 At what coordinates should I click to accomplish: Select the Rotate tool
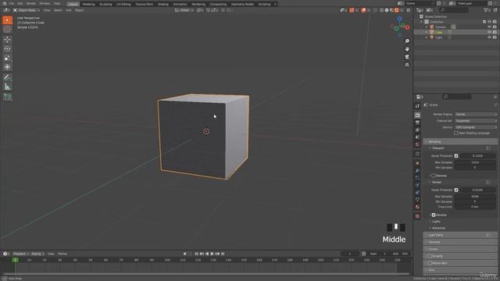[7, 48]
